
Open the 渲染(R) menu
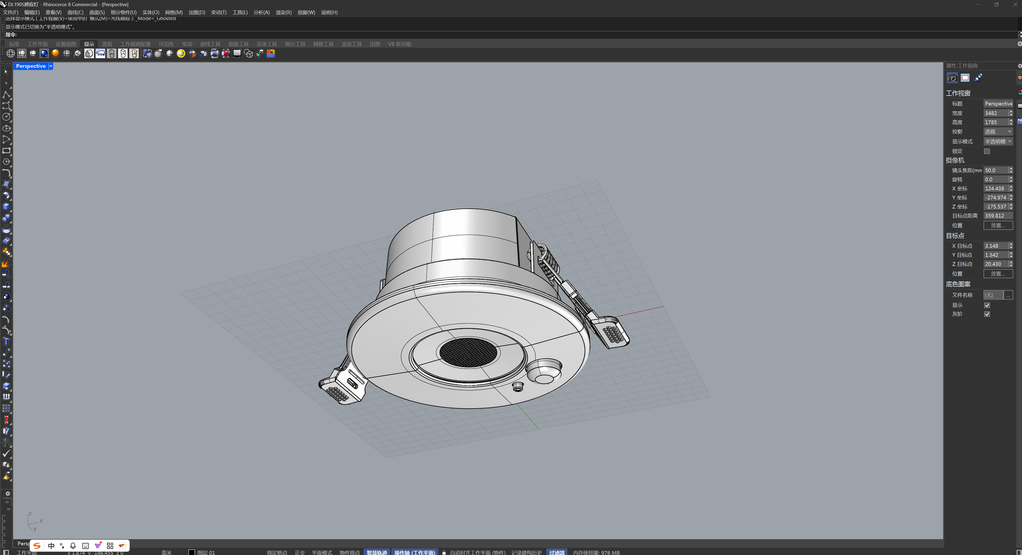click(x=283, y=12)
